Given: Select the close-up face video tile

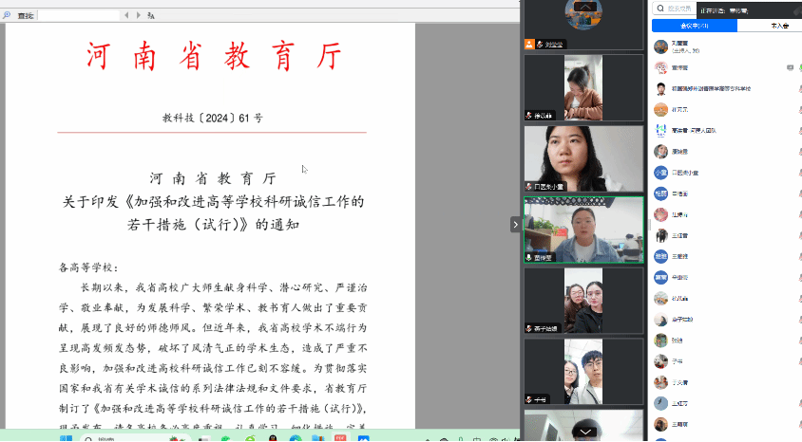Looking at the screenshot, I should [583, 158].
